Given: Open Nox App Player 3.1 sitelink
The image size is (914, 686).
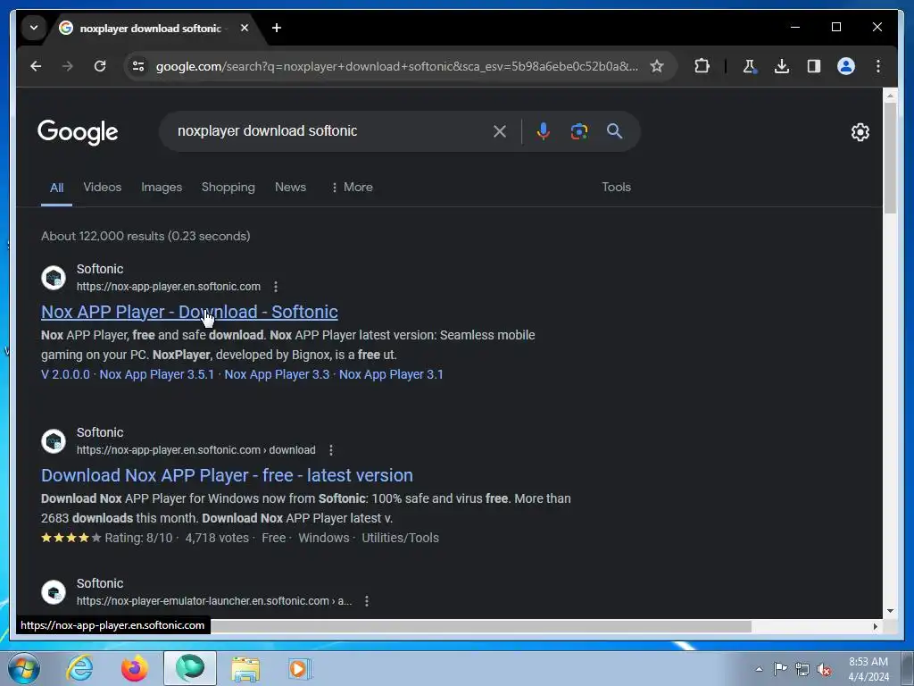Looking at the screenshot, I should [391, 374].
